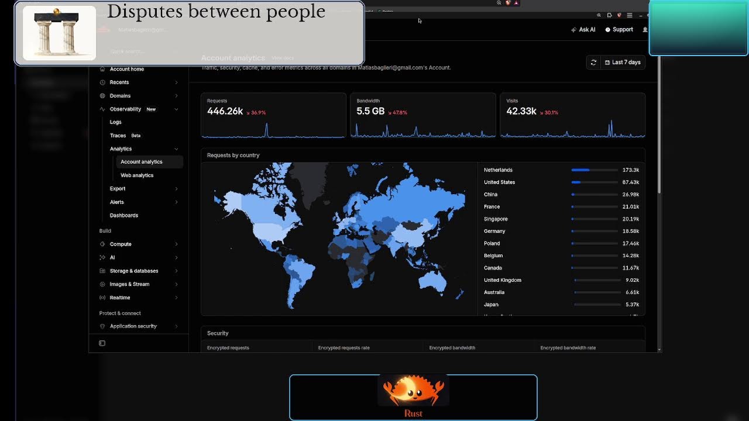Click the Requests sparkline chart card
The width and height of the screenshot is (749, 421).
[x=273, y=116]
